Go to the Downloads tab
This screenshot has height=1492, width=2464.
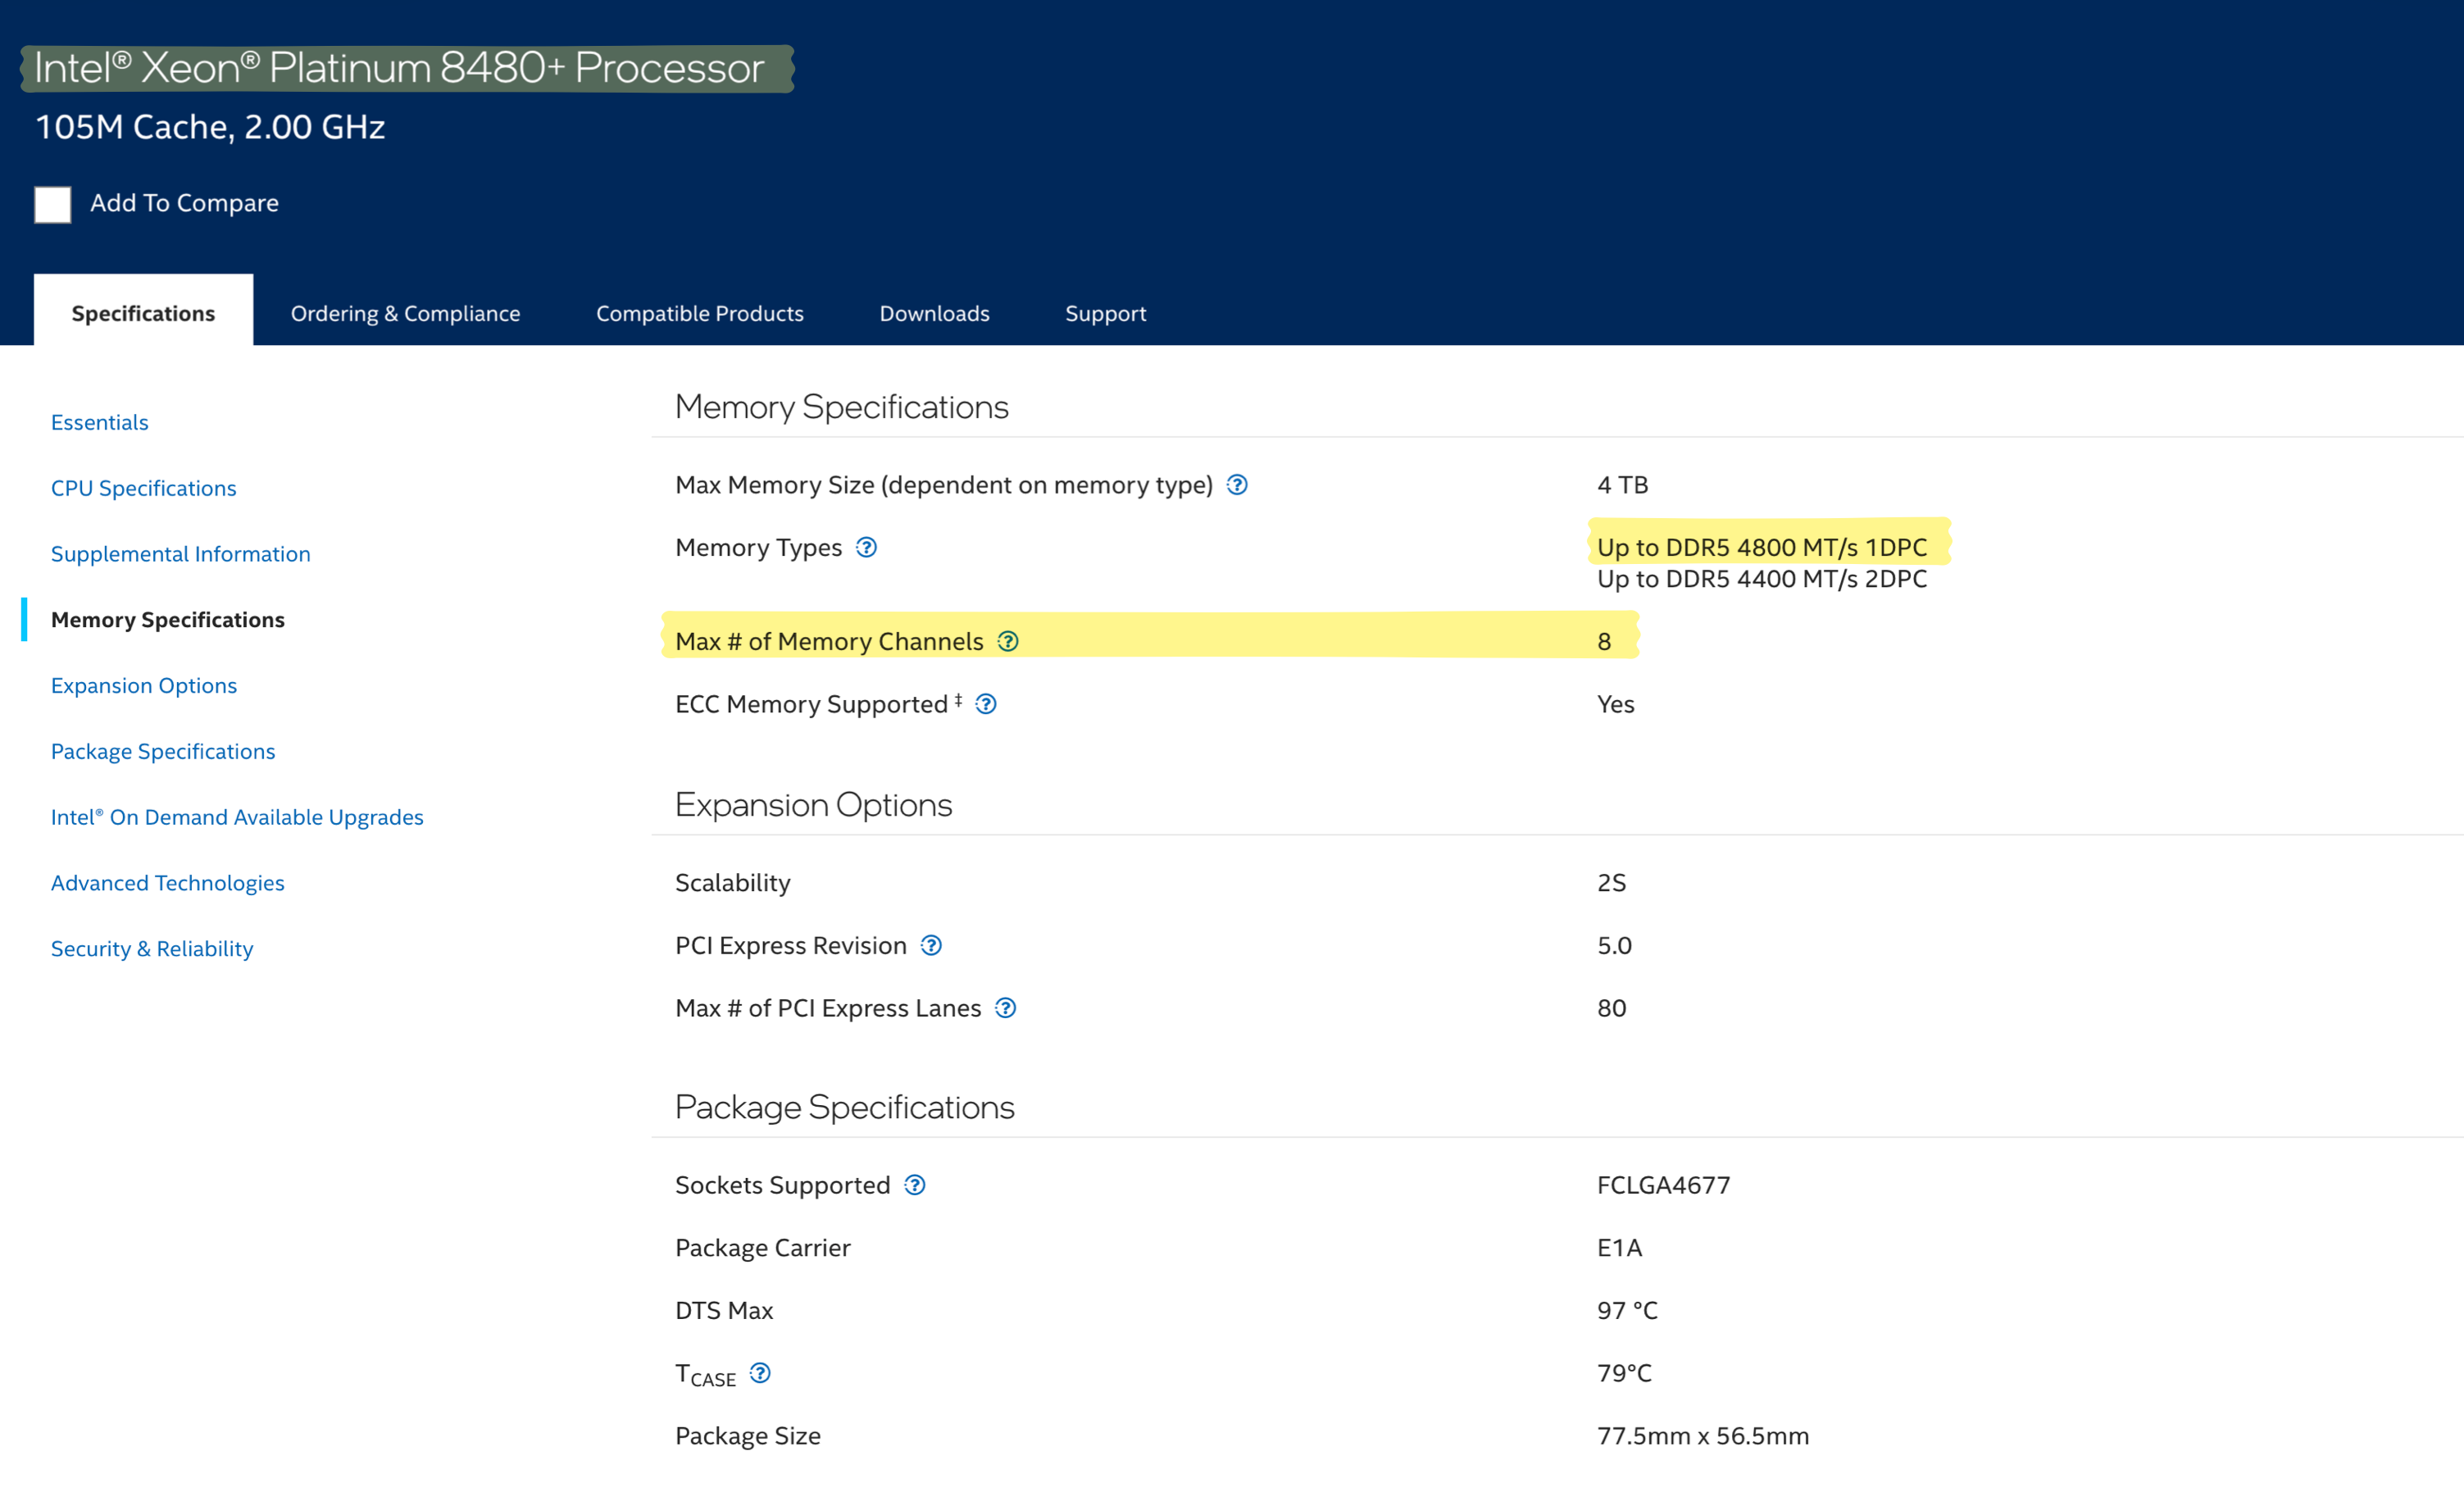point(934,314)
